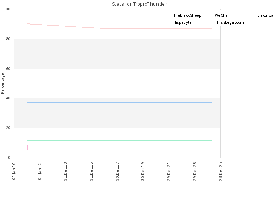Click the 80 tick on the y-axis
This screenshot has height=210, width=280.
pos(8,39)
